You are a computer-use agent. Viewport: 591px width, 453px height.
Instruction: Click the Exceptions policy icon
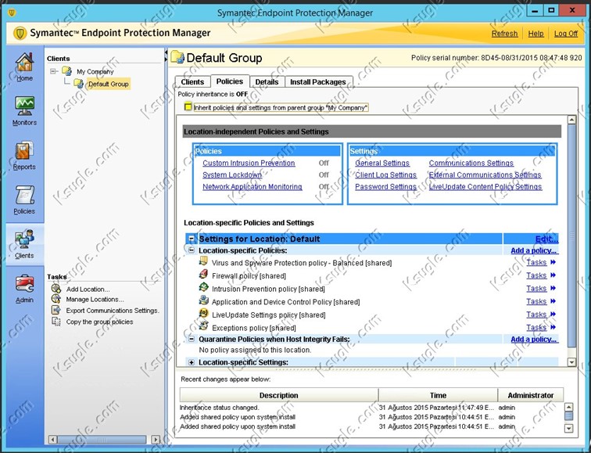[x=203, y=326]
